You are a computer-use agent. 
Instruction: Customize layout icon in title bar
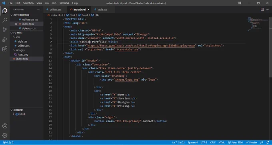(240, 3)
